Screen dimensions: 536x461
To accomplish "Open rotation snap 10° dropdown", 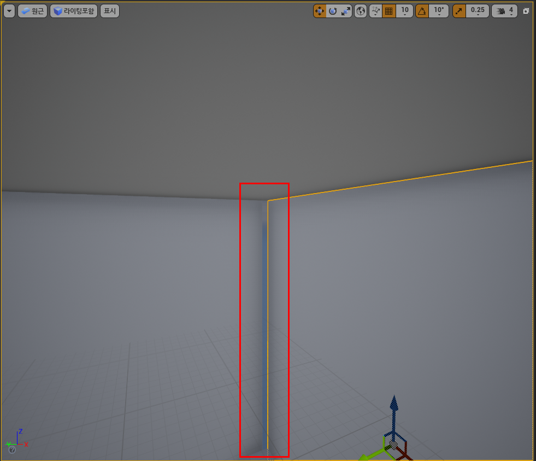I will [x=439, y=11].
